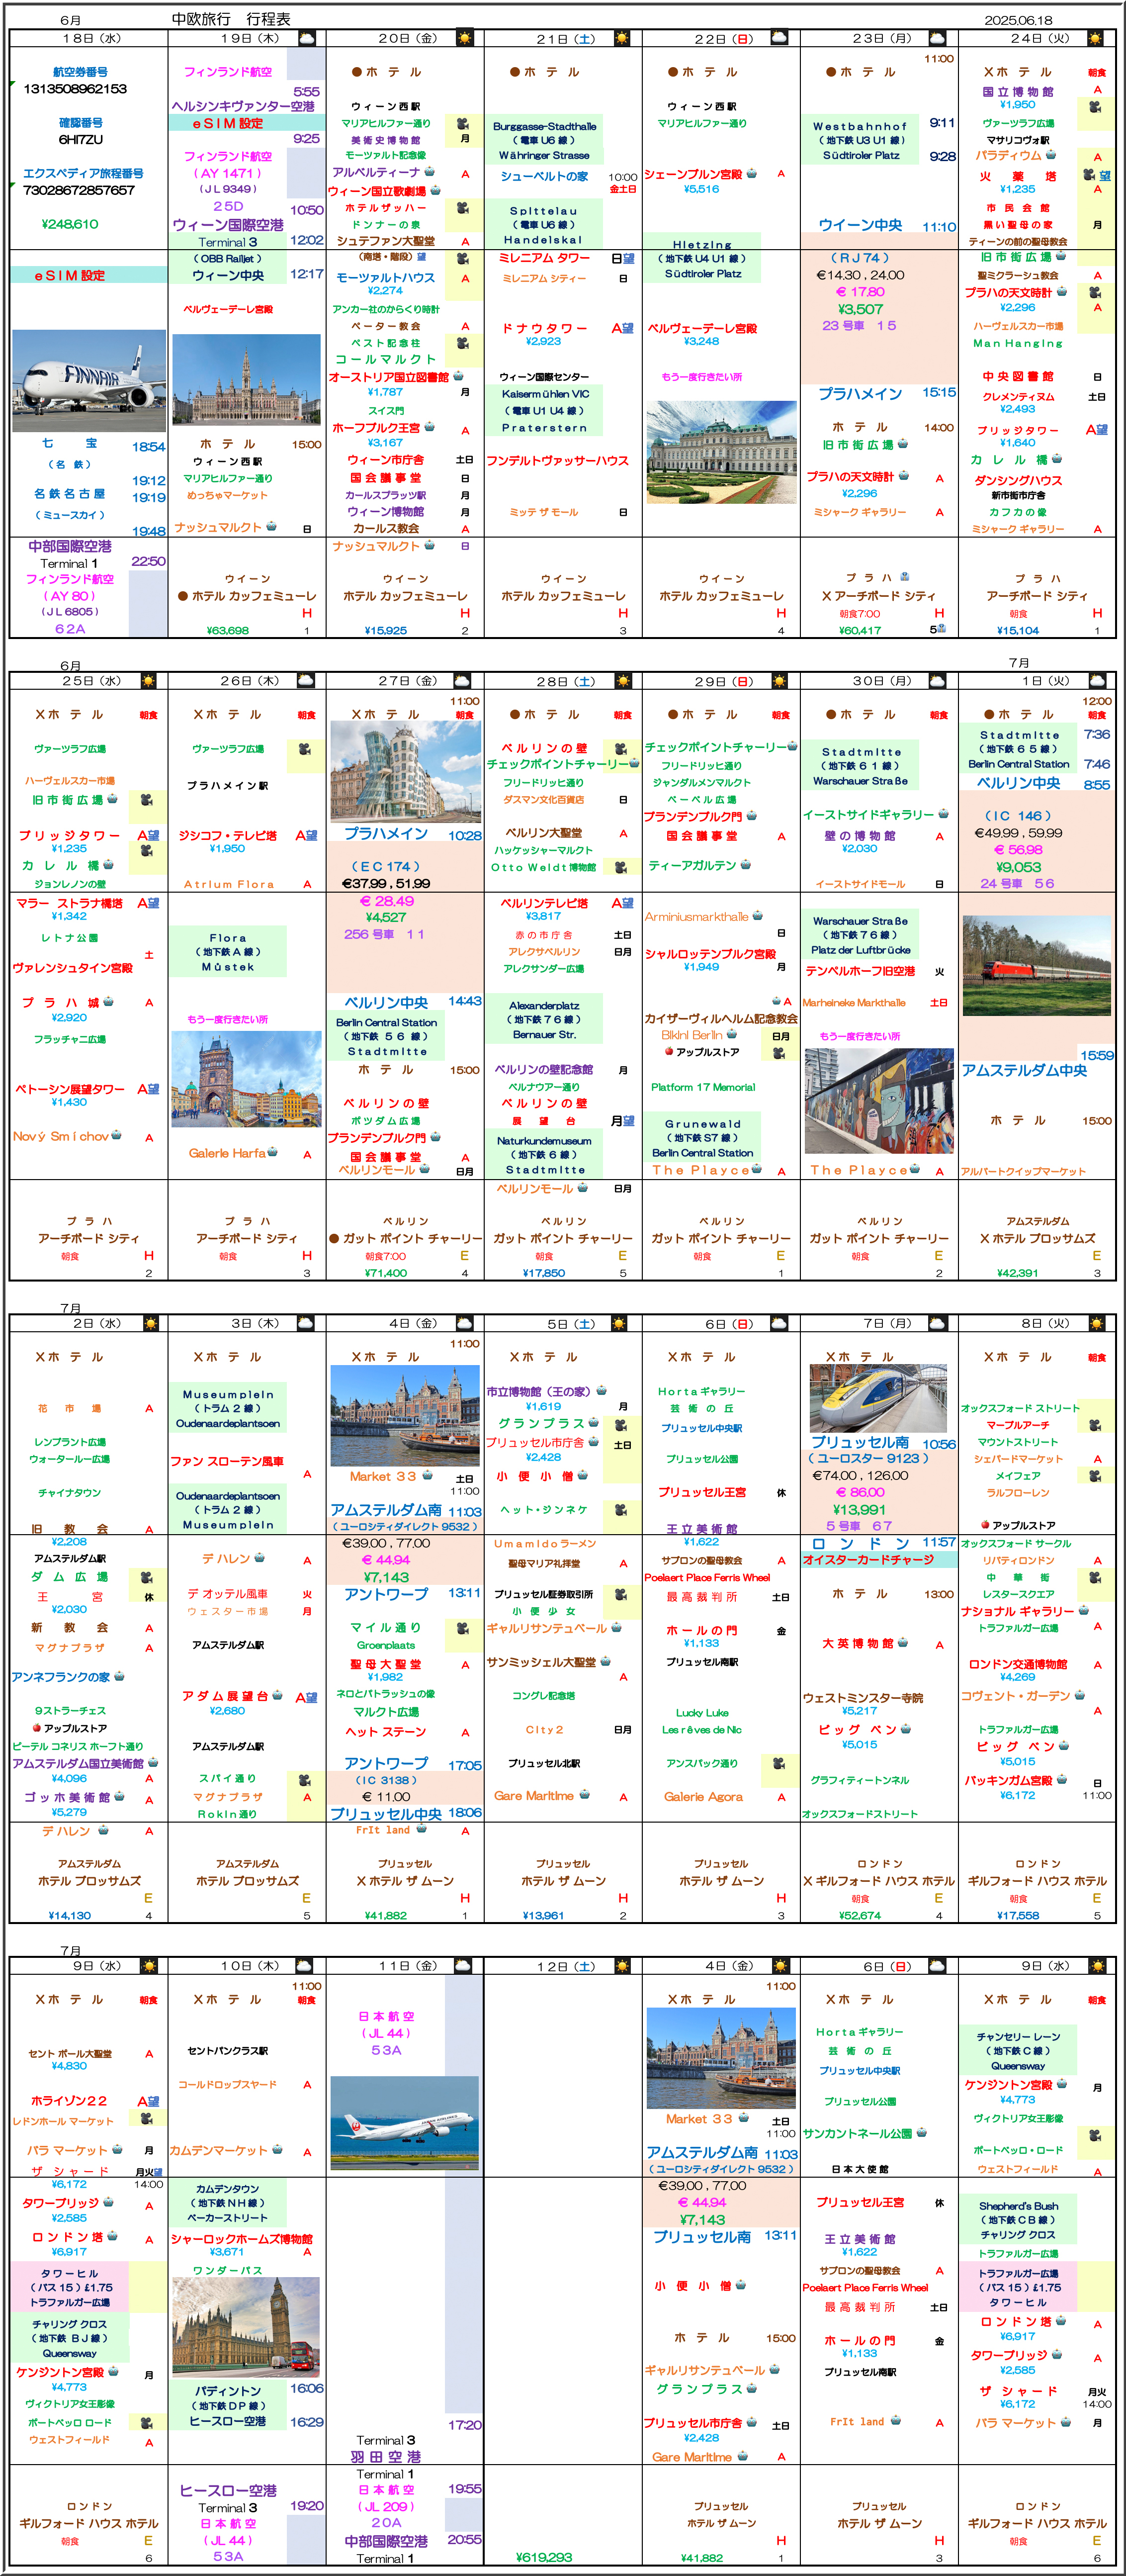Click the sunny icon for 28日(土)
This screenshot has width=1126, height=2576.
pos(622,681)
